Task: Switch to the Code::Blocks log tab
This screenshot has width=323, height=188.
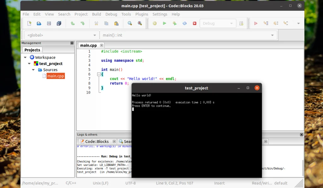Action: 97,141
